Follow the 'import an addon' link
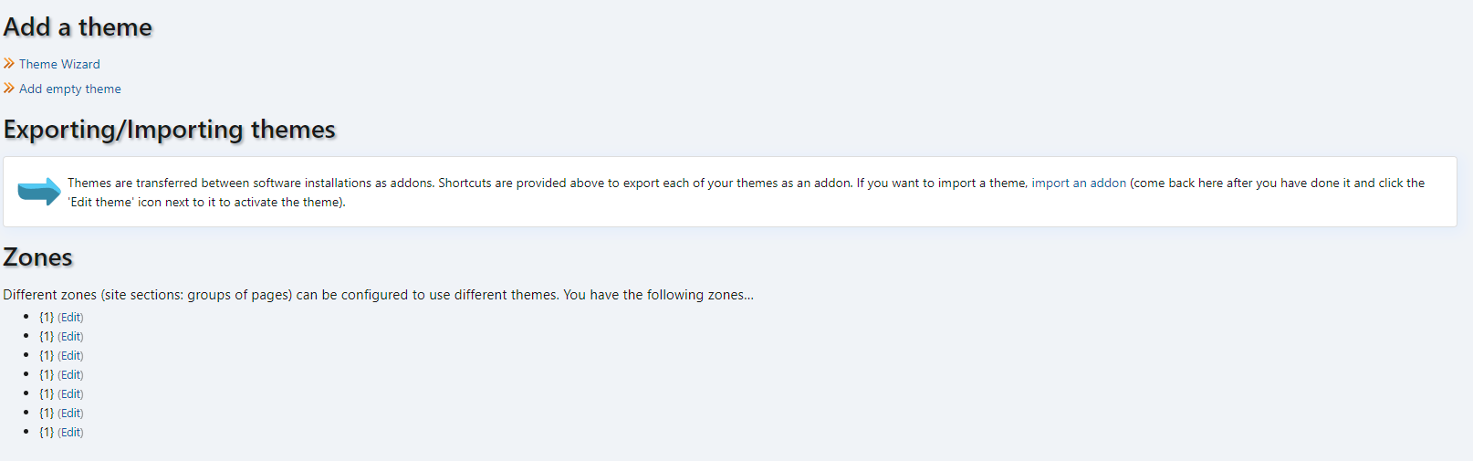Viewport: 1473px width, 461px height. pyautogui.click(x=1079, y=183)
